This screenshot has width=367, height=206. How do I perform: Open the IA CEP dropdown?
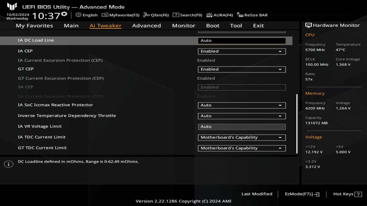(x=242, y=51)
